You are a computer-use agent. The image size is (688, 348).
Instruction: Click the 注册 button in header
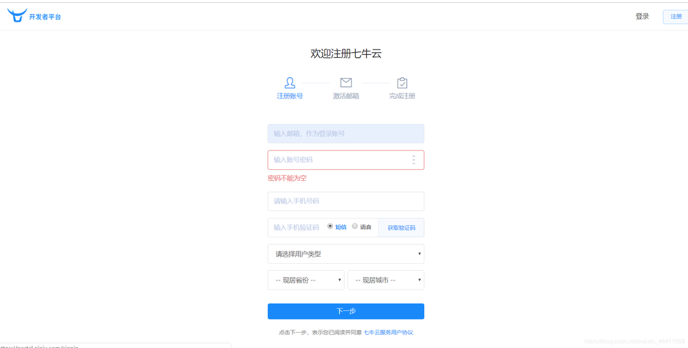675,17
